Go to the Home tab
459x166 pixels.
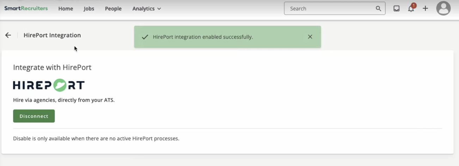66,8
